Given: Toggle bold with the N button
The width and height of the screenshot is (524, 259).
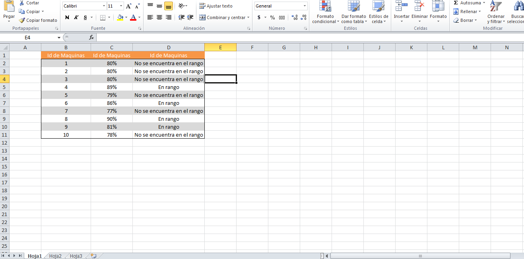Looking at the screenshot, I should click(x=67, y=18).
